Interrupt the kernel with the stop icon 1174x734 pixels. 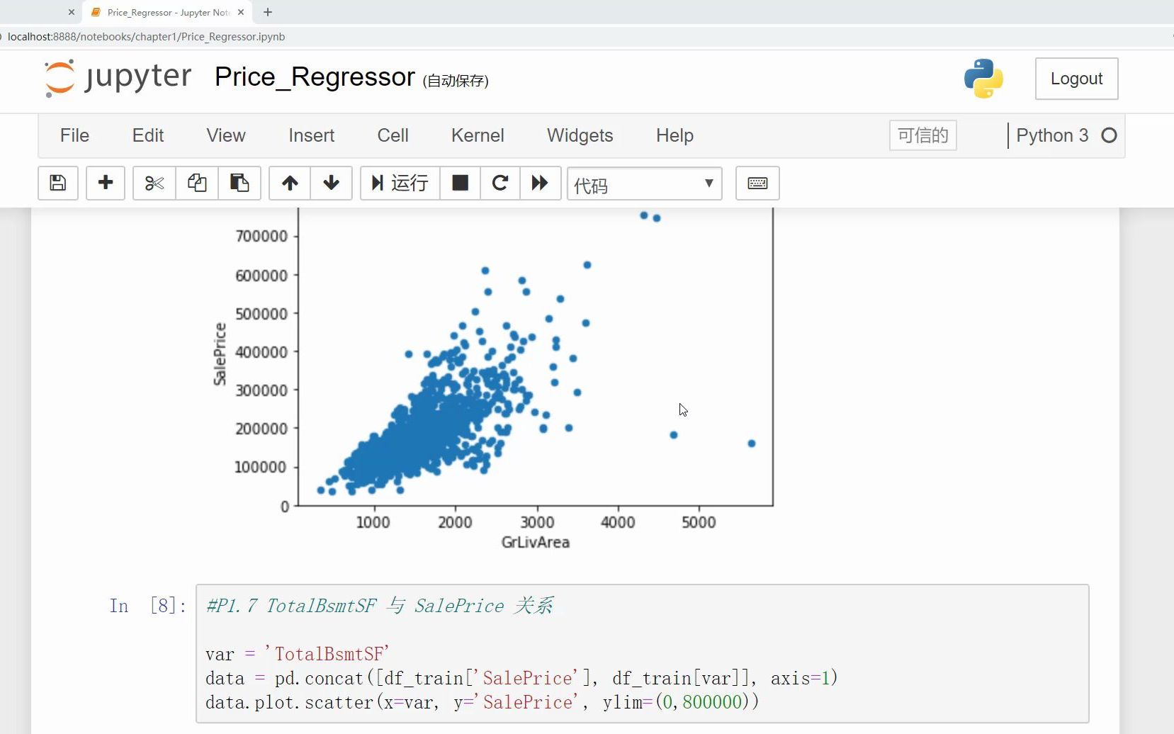coord(460,183)
